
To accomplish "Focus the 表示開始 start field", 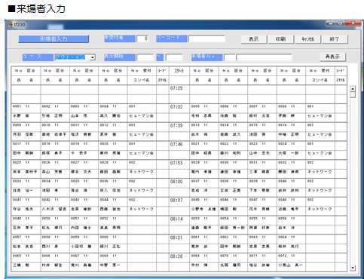I will tap(145, 57).
